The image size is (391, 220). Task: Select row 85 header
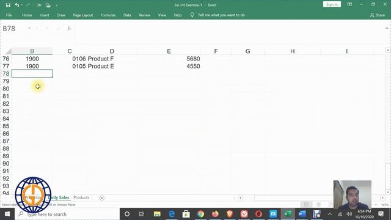tap(6, 127)
